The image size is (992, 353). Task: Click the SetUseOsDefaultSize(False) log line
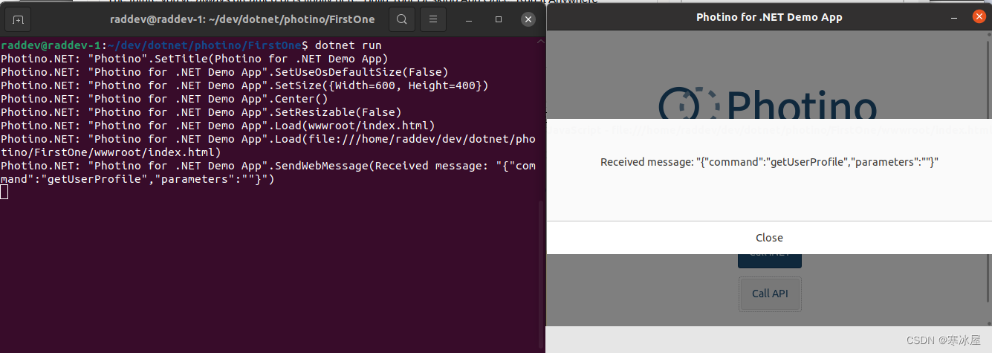(x=224, y=72)
